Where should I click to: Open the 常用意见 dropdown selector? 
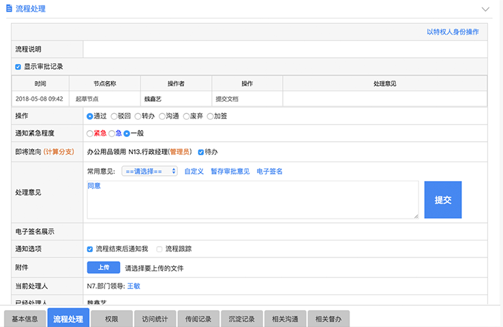point(149,171)
